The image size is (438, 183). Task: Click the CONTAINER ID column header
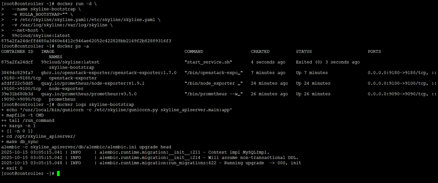click(x=17, y=52)
